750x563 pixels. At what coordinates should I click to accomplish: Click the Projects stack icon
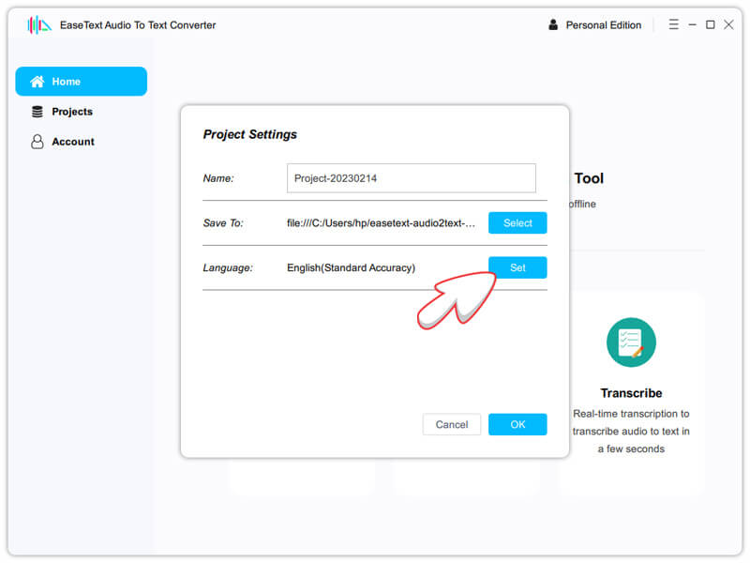[37, 112]
